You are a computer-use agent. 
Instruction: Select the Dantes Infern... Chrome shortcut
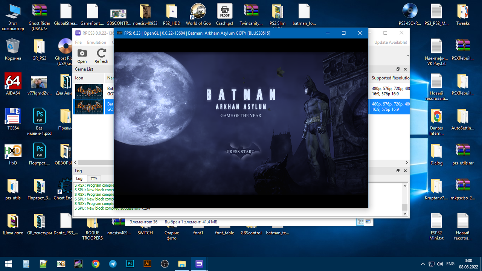436,122
